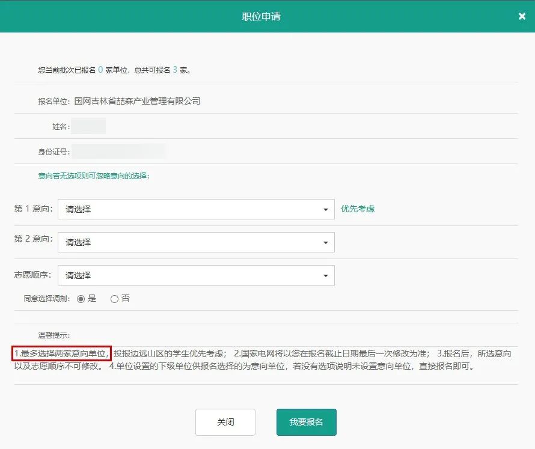Select 否 for 同意选择调剂
The width and height of the screenshot is (535, 449).
pos(114,299)
